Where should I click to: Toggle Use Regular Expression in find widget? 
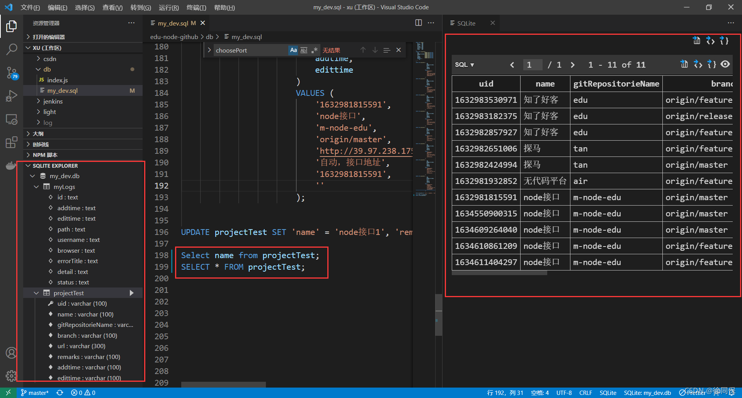point(315,50)
